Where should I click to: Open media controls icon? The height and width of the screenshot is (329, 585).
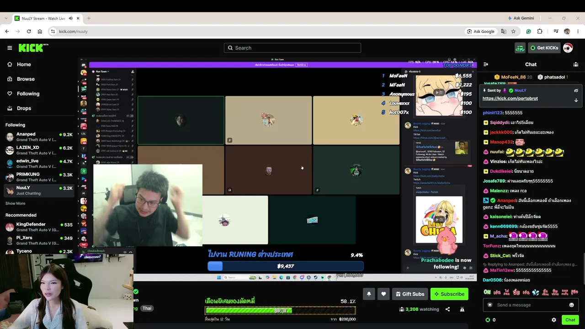[556, 32]
